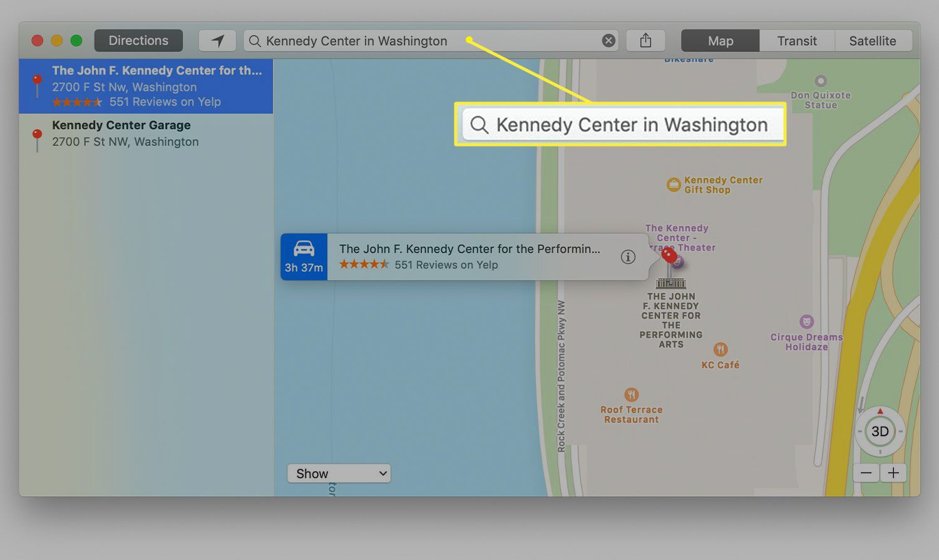Select the Roof Terrace Restaurant marker
Screen dimensions: 939x560
[x=632, y=395]
